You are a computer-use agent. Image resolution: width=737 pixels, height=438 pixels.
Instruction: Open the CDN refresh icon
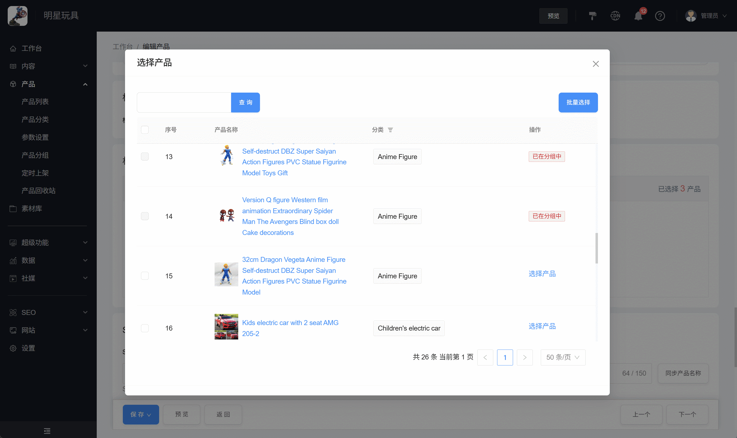coord(615,16)
